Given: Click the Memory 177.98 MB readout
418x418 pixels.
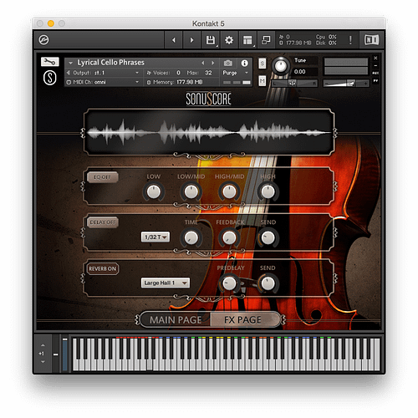Looking at the screenshot, I should (190, 82).
